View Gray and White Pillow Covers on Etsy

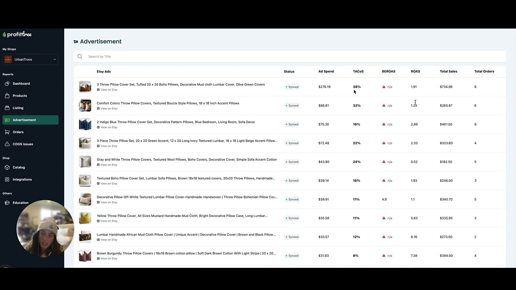107,165
